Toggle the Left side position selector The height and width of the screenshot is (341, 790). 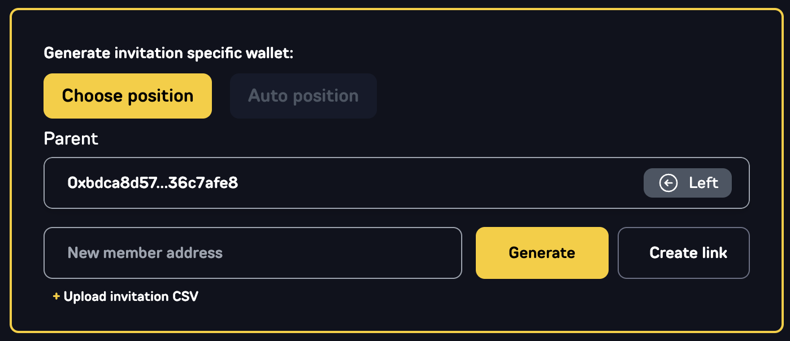[x=687, y=183]
